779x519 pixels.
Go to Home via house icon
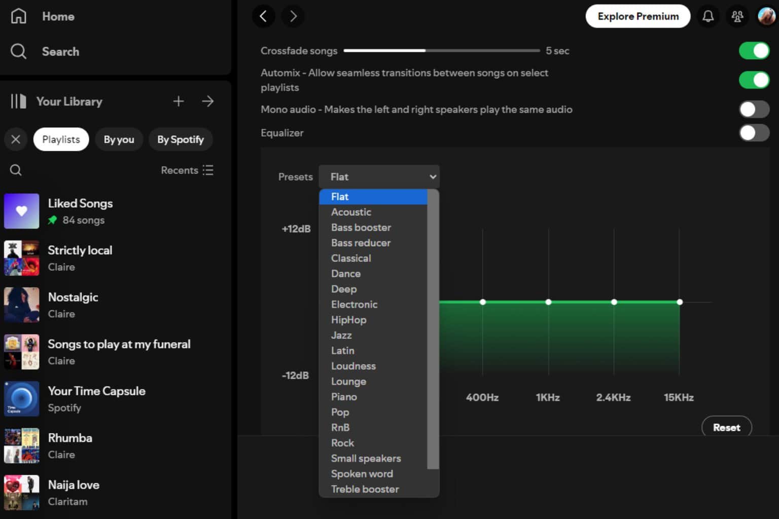coord(19,16)
